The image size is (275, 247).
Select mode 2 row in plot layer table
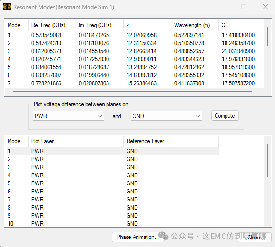tap(113, 159)
